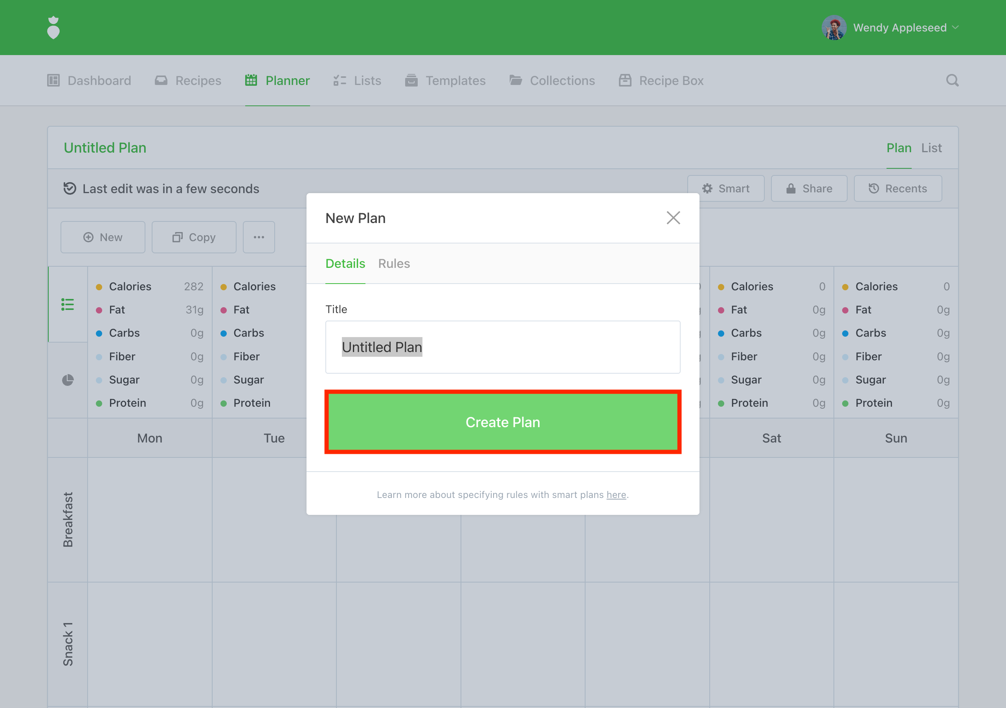This screenshot has height=708, width=1006.
Task: Open the three-dots more options button
Action: (259, 237)
